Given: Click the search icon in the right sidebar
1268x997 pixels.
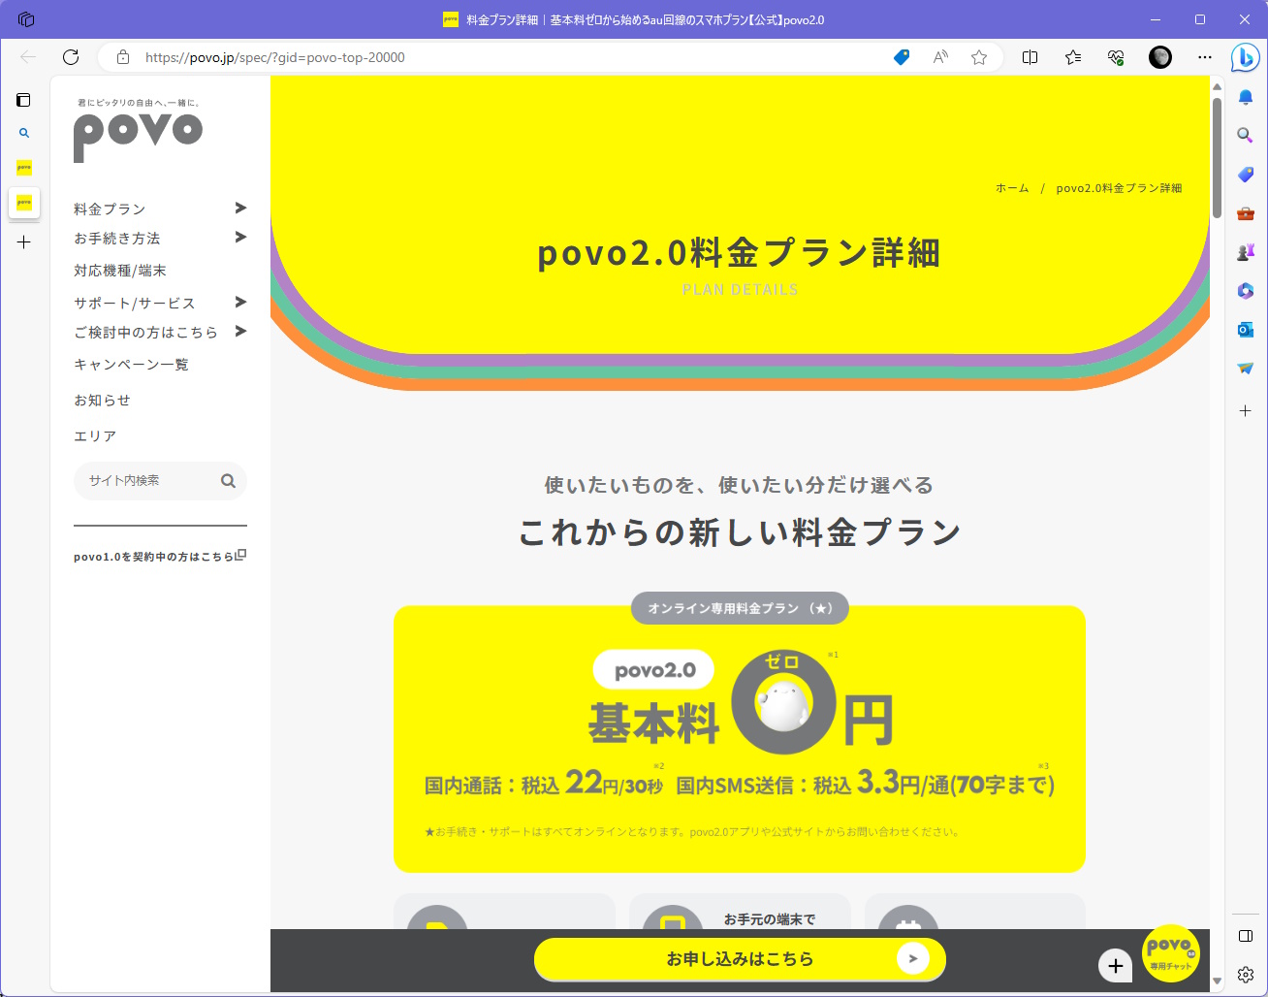Looking at the screenshot, I should 1245,136.
